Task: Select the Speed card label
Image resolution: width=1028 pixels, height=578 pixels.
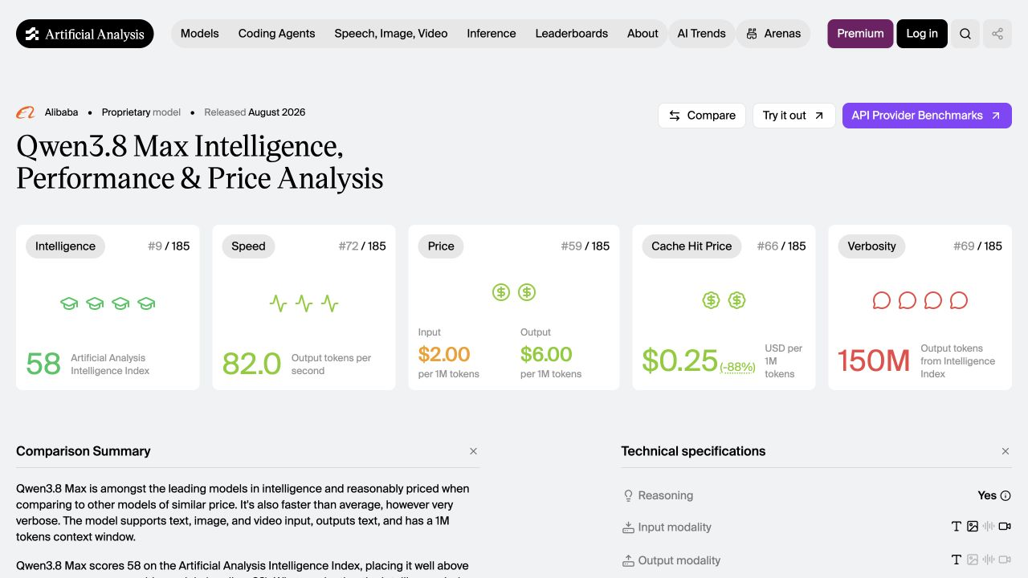Action: click(x=248, y=246)
